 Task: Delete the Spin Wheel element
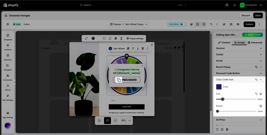point(143,48)
